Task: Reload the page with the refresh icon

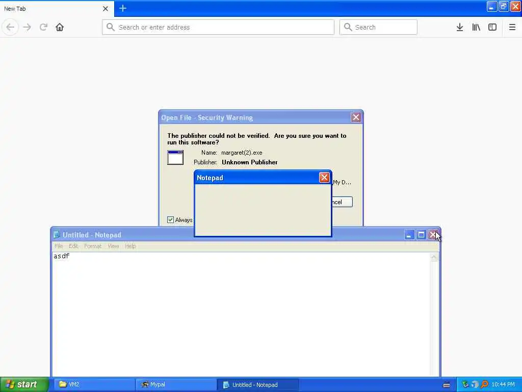Action: pyautogui.click(x=44, y=27)
